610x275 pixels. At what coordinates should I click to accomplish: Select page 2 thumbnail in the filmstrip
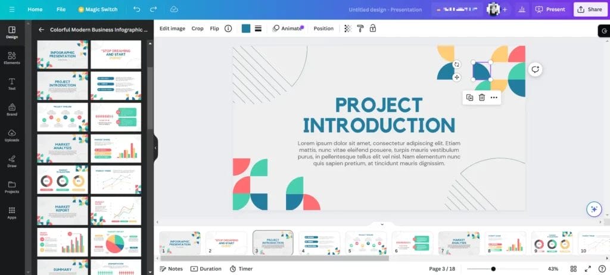click(x=226, y=243)
